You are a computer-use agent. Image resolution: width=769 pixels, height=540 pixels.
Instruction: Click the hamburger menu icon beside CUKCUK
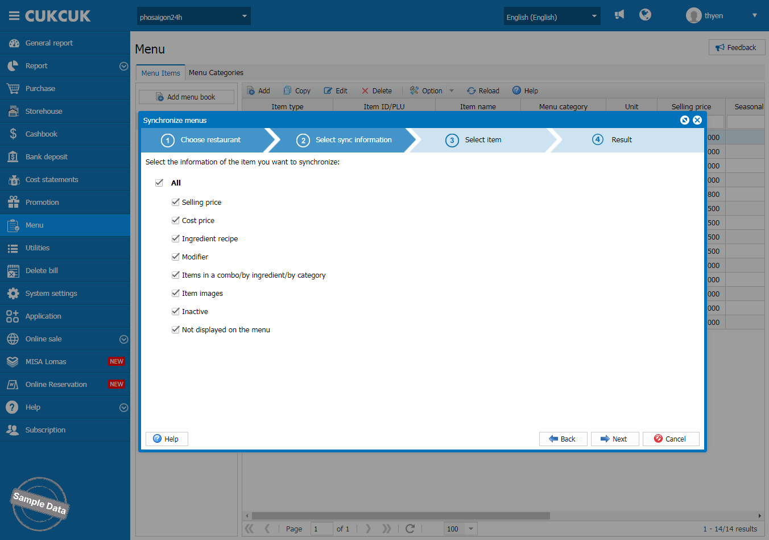click(14, 16)
